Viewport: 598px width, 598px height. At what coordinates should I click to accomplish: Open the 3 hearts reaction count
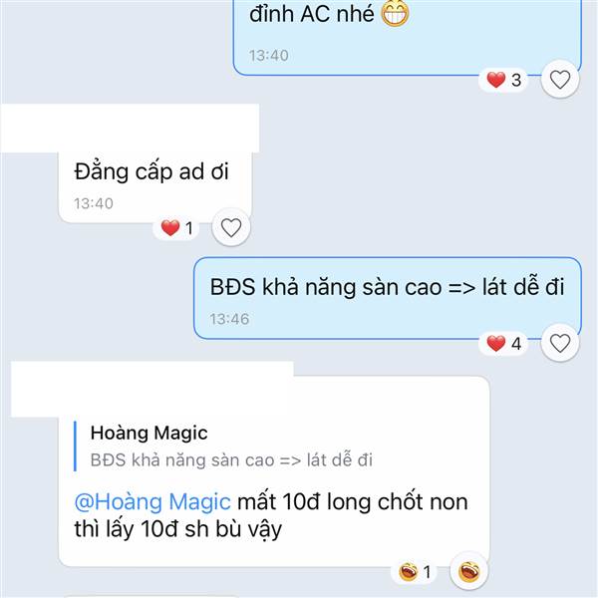point(503,80)
